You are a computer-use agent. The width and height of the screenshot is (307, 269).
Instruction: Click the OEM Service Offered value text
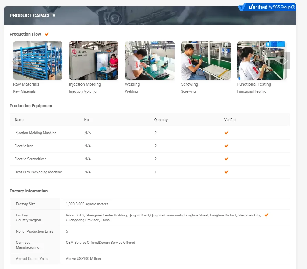(x=101, y=243)
